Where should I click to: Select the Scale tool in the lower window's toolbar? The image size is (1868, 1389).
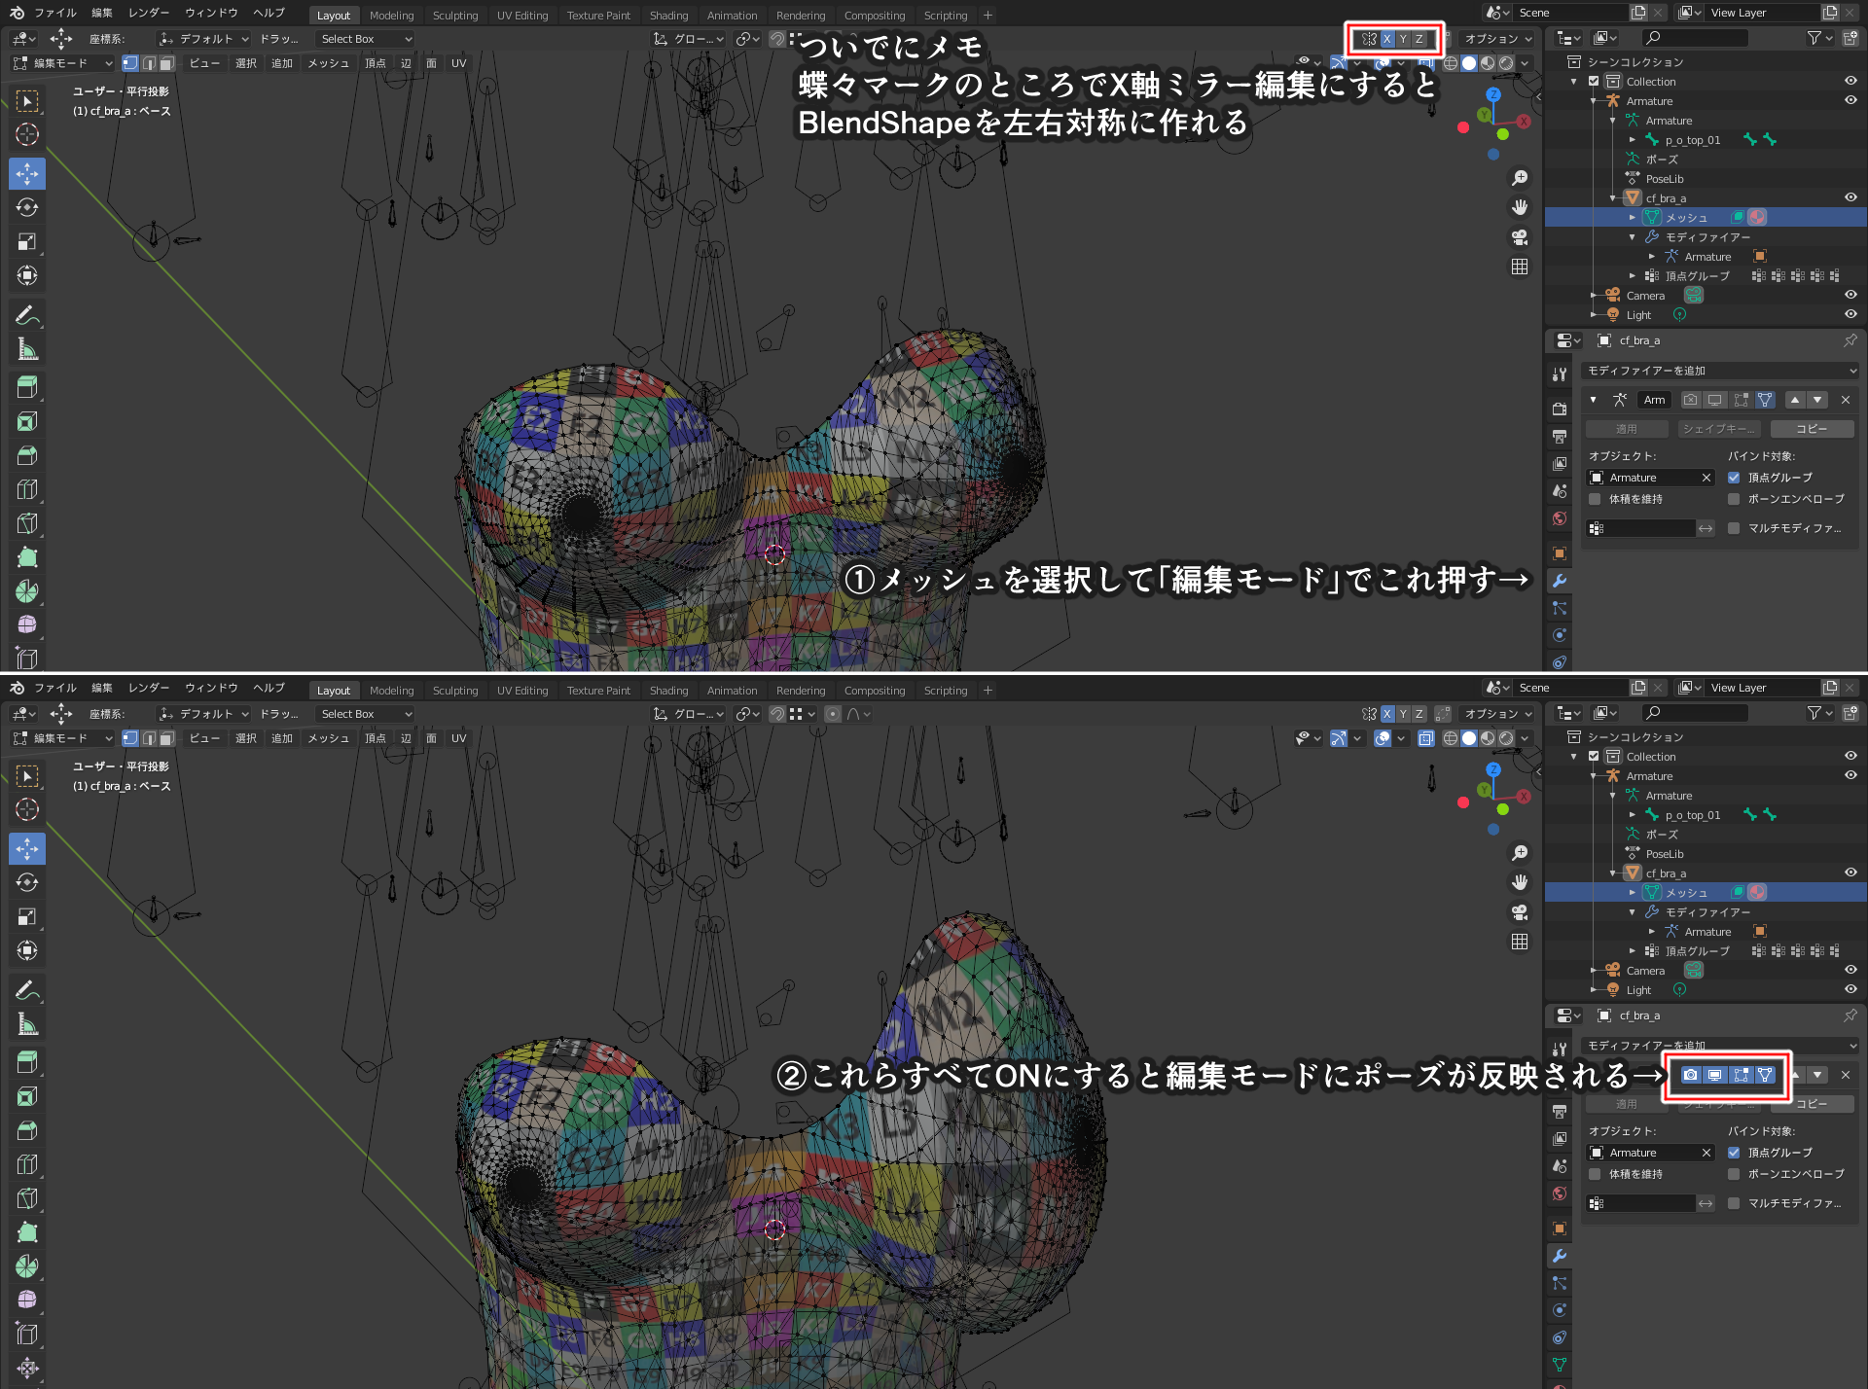point(27,916)
